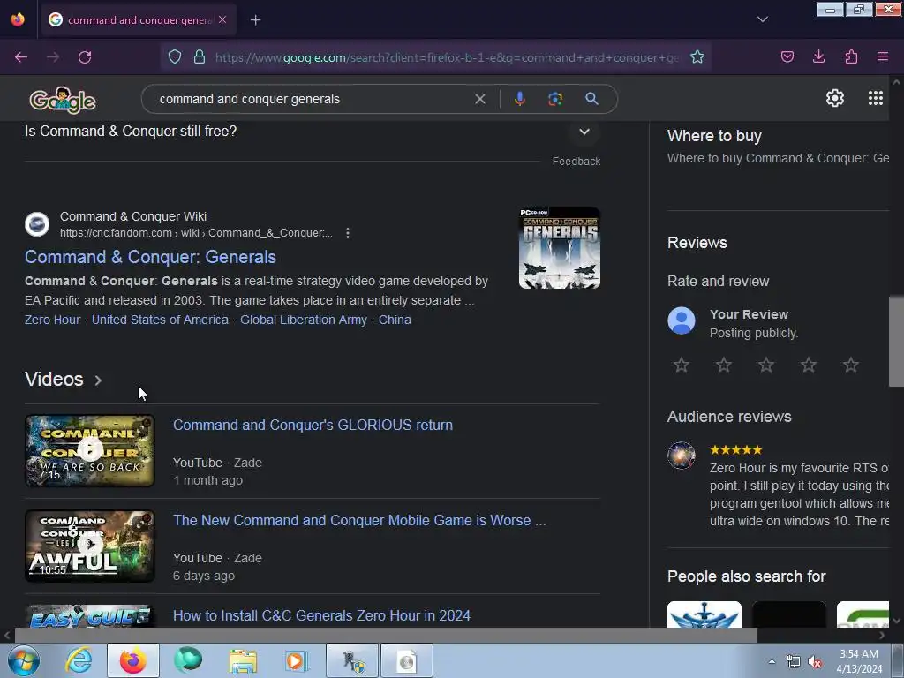Start voice search with microphone icon
The width and height of the screenshot is (904, 678).
point(519,99)
